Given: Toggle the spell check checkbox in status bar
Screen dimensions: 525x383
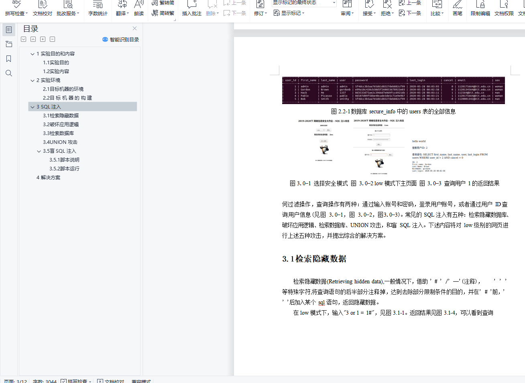Looking at the screenshot, I should [63, 381].
